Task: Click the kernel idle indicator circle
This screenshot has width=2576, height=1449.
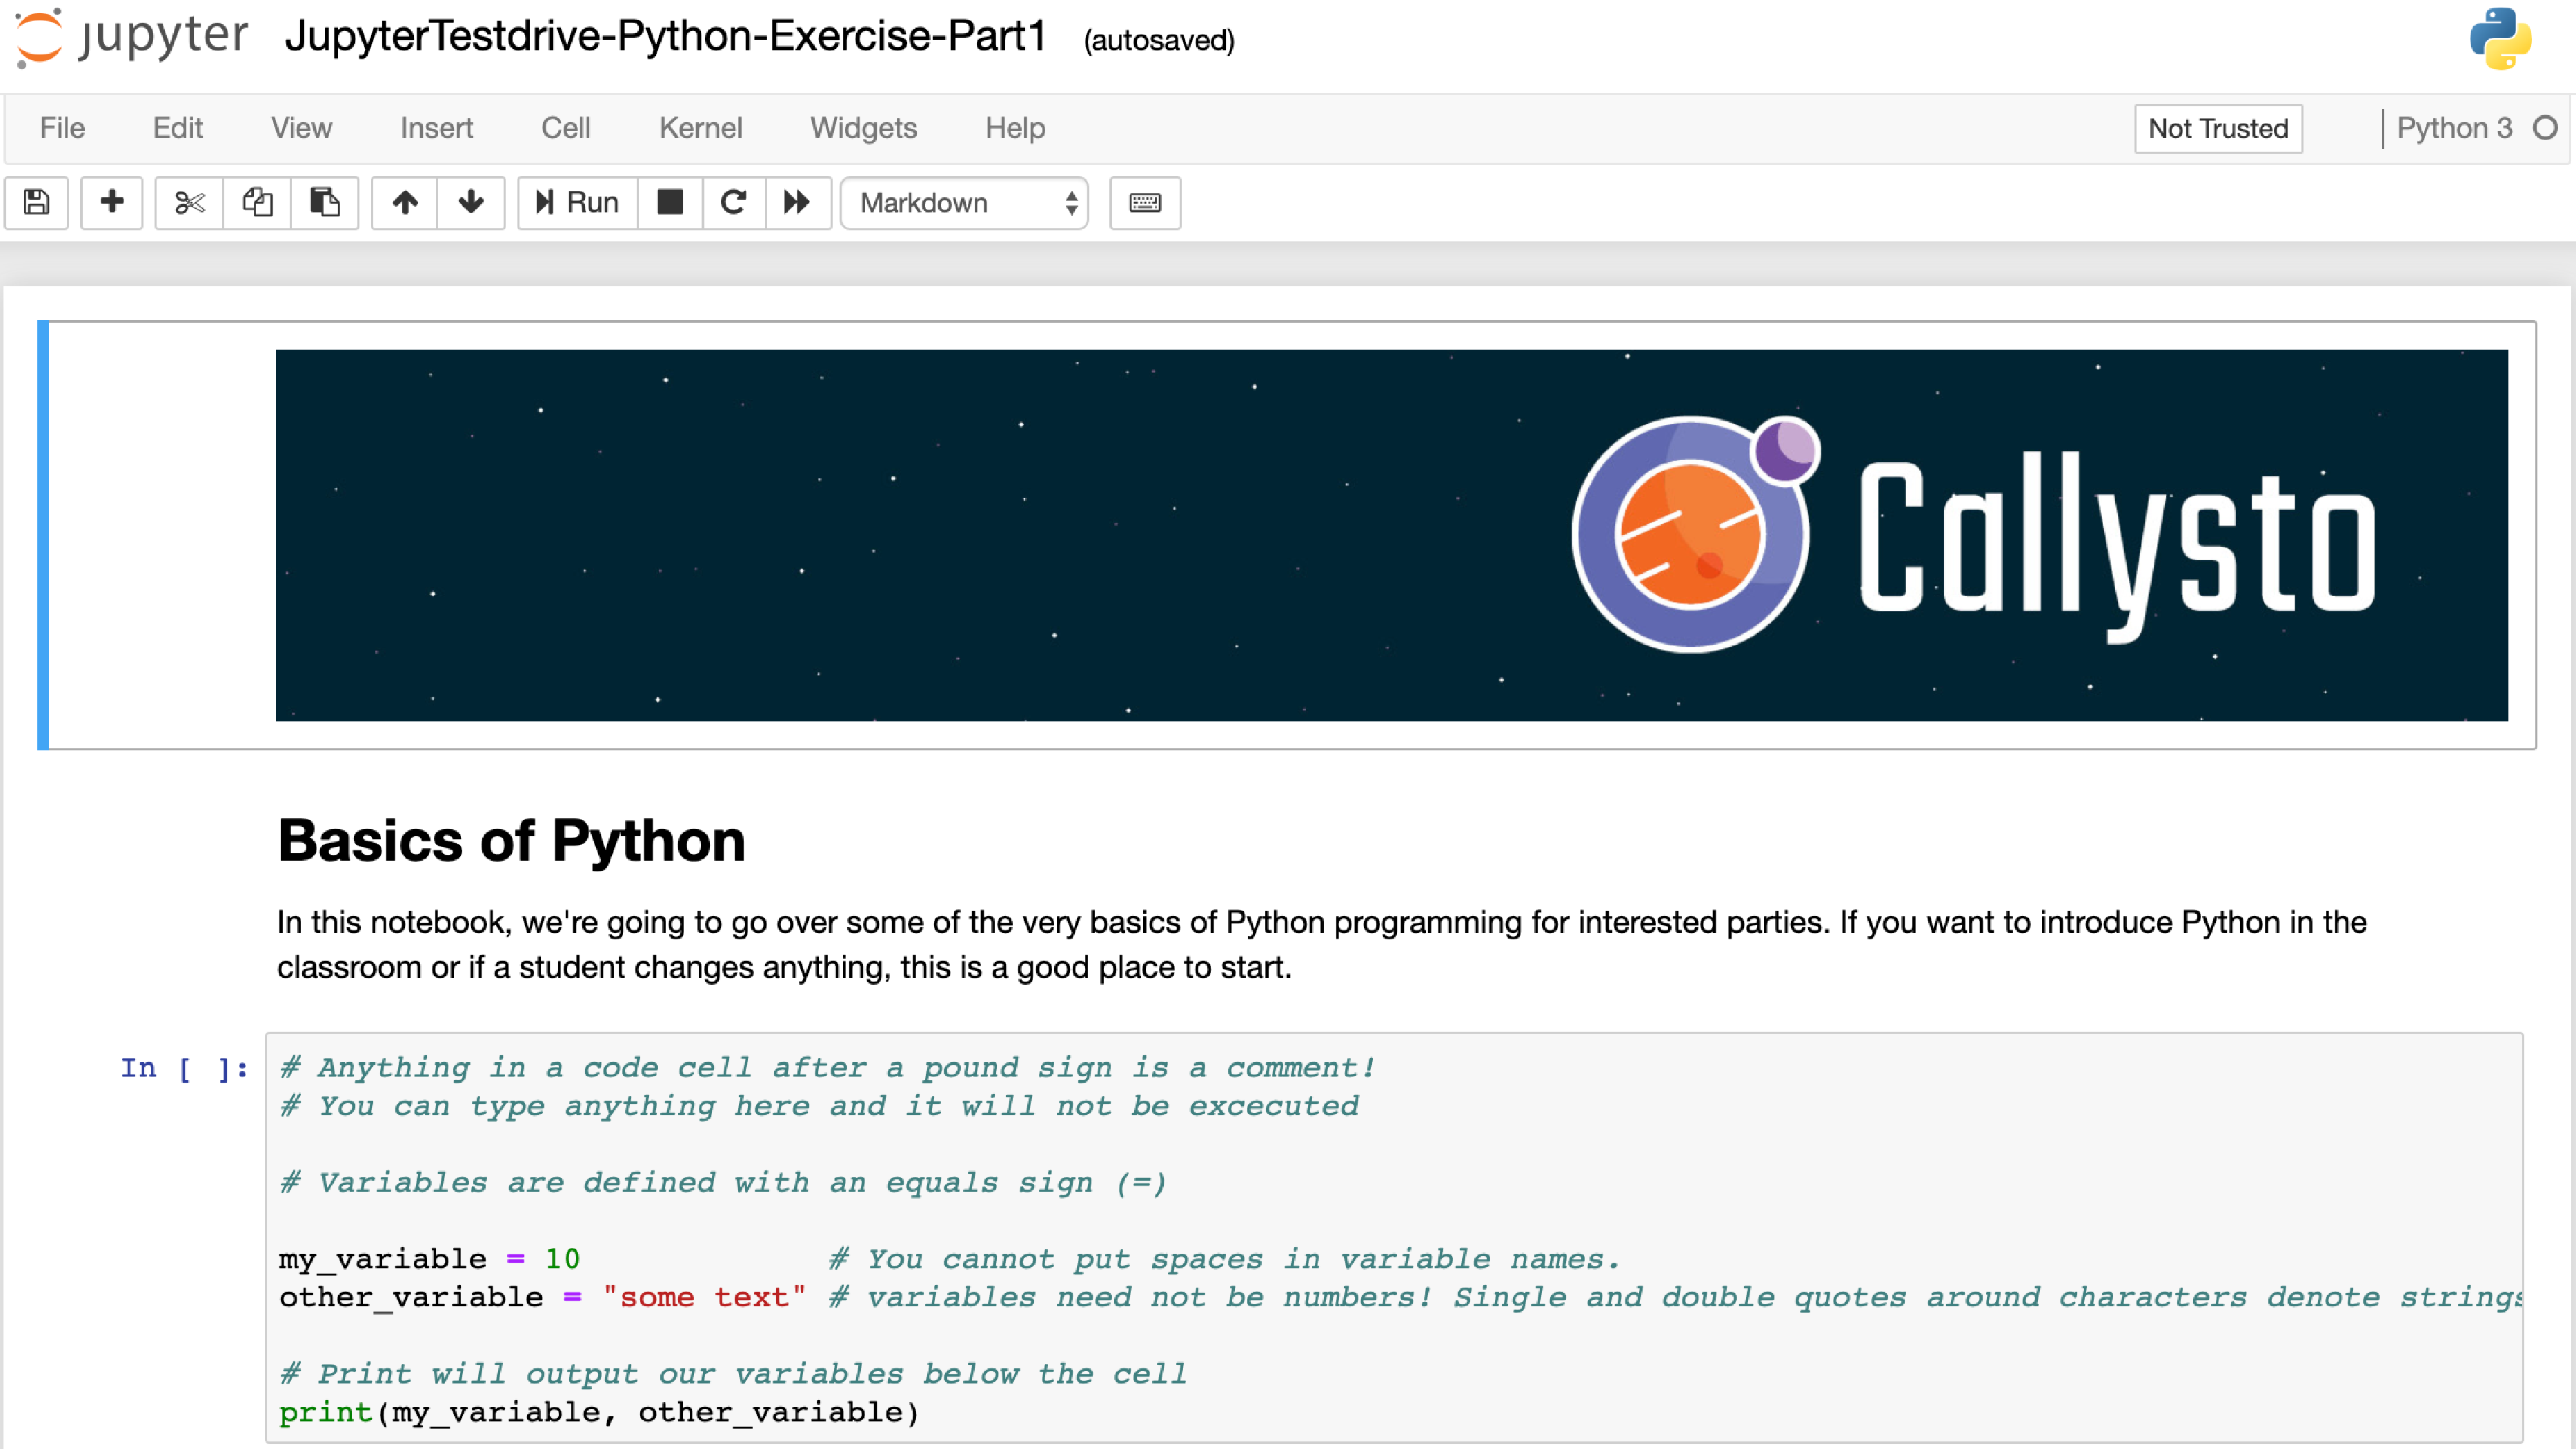Action: click(x=2546, y=128)
